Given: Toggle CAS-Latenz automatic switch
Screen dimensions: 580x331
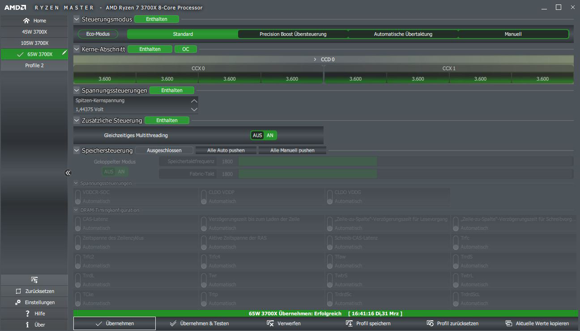Looking at the screenshot, I should [78, 224].
